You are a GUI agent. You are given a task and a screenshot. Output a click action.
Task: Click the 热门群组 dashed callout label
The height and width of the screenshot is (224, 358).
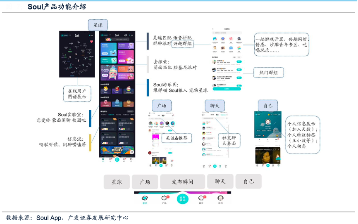(x=269, y=73)
